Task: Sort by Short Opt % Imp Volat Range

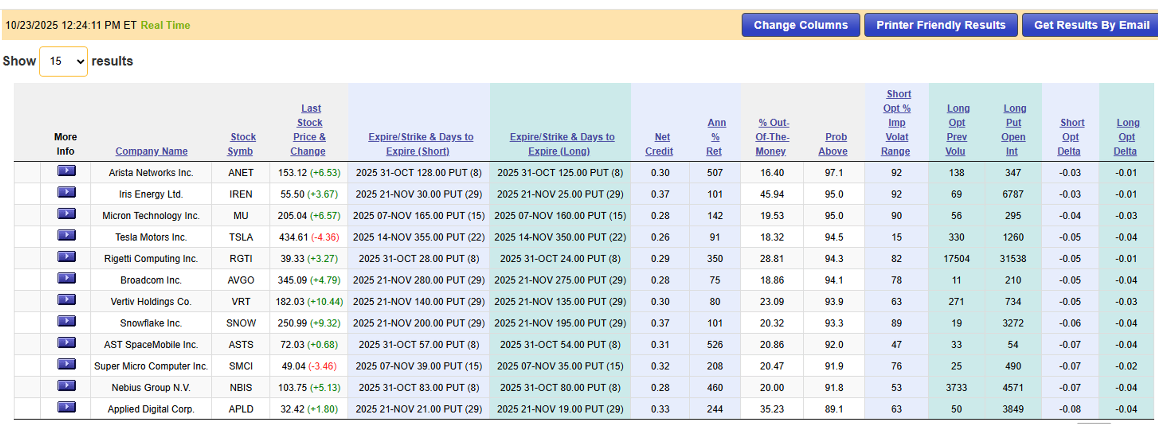Action: coord(897,122)
